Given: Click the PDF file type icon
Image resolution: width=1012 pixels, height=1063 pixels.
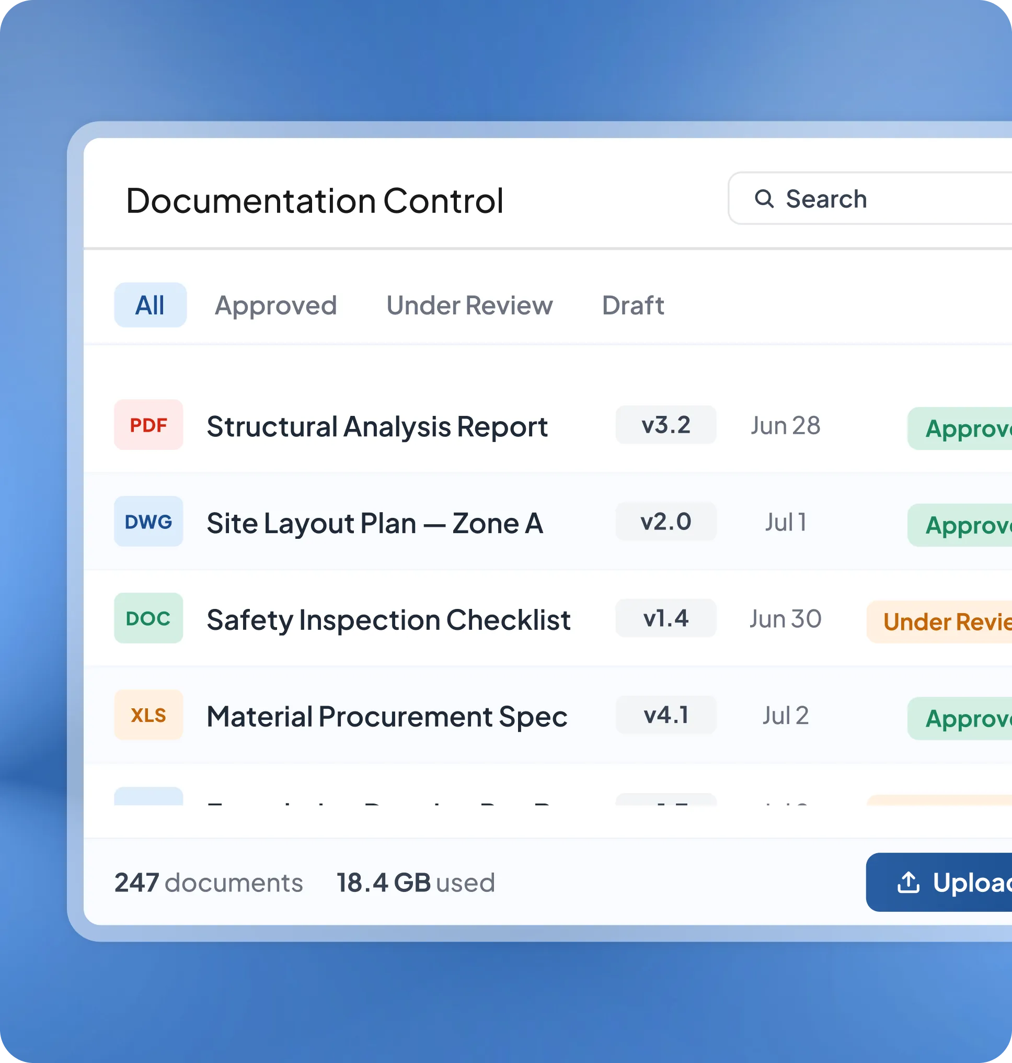Looking at the screenshot, I should pos(148,425).
